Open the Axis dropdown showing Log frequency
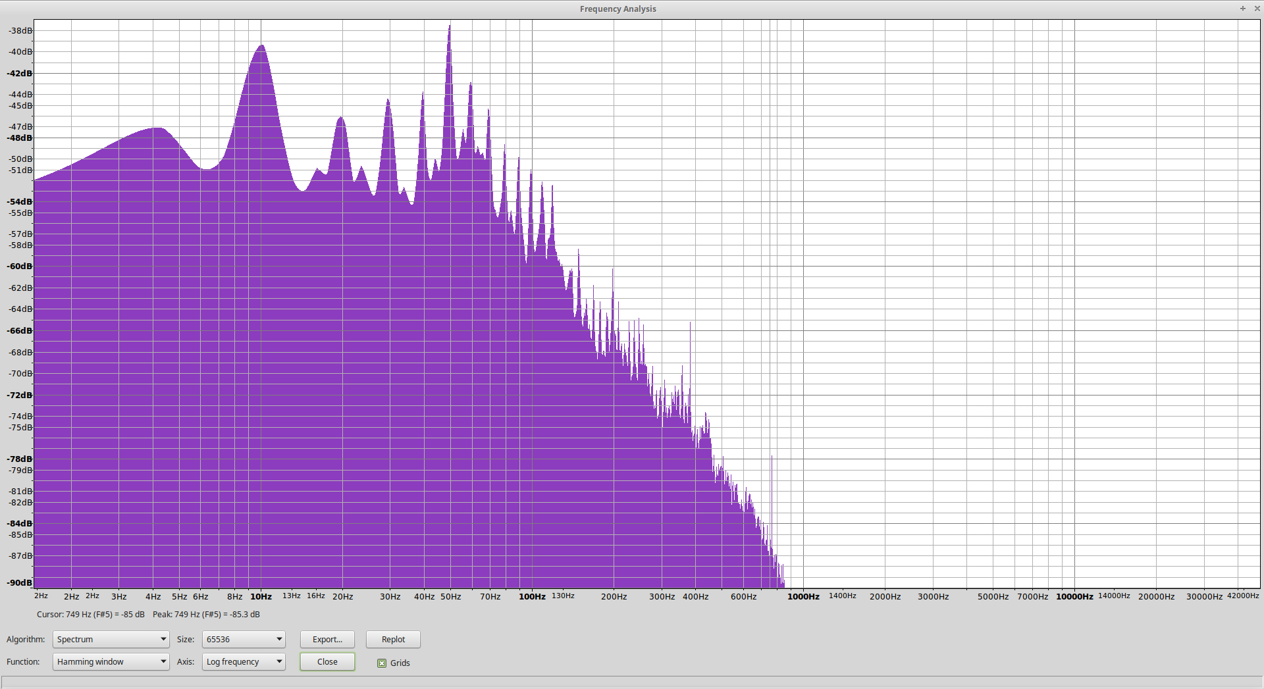 tap(244, 661)
